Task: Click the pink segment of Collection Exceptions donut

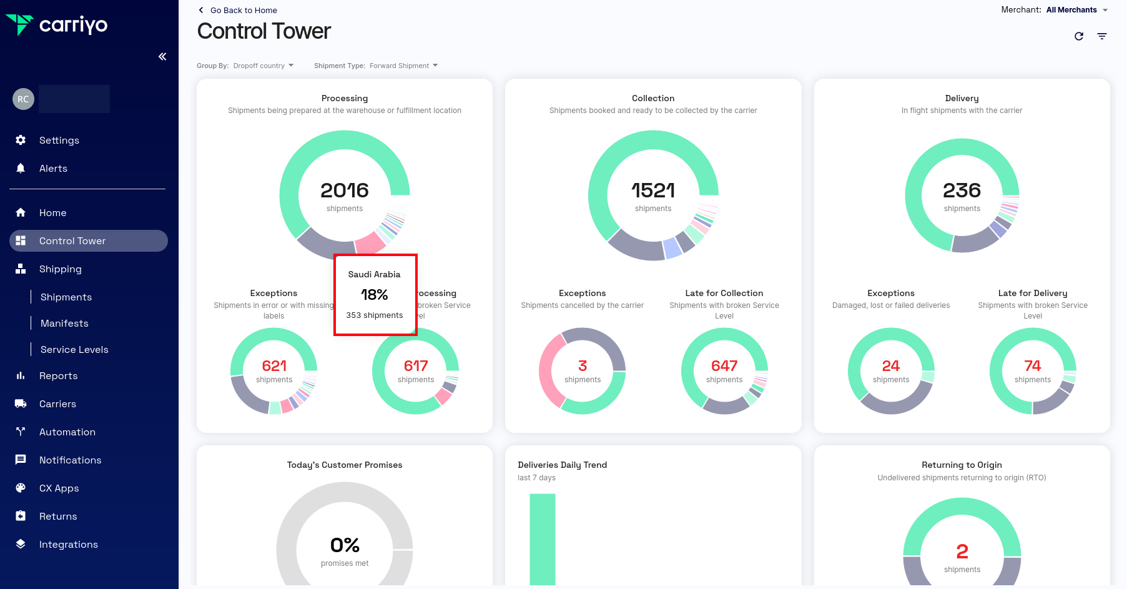Action: click(551, 371)
